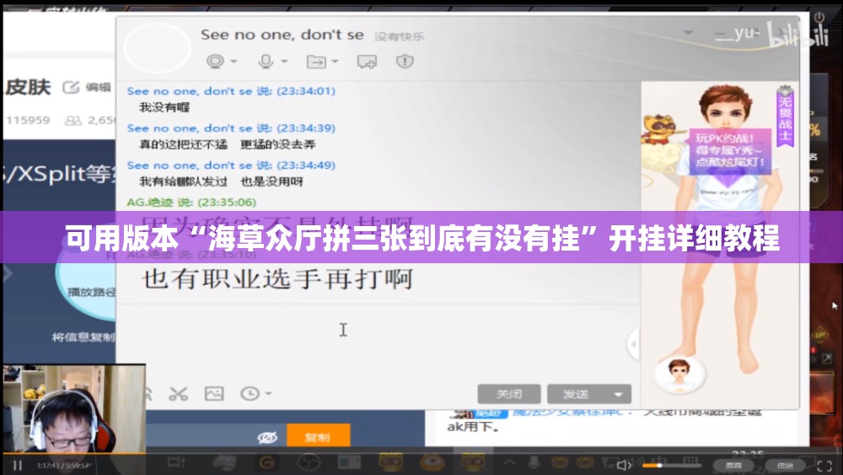The width and height of the screenshot is (843, 475).
Task: Click inside the chat message input area
Action: tap(378, 343)
